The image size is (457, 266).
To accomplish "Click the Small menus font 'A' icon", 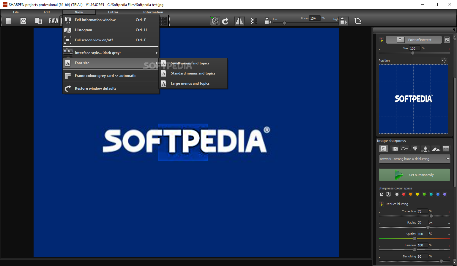I will 164,63.
